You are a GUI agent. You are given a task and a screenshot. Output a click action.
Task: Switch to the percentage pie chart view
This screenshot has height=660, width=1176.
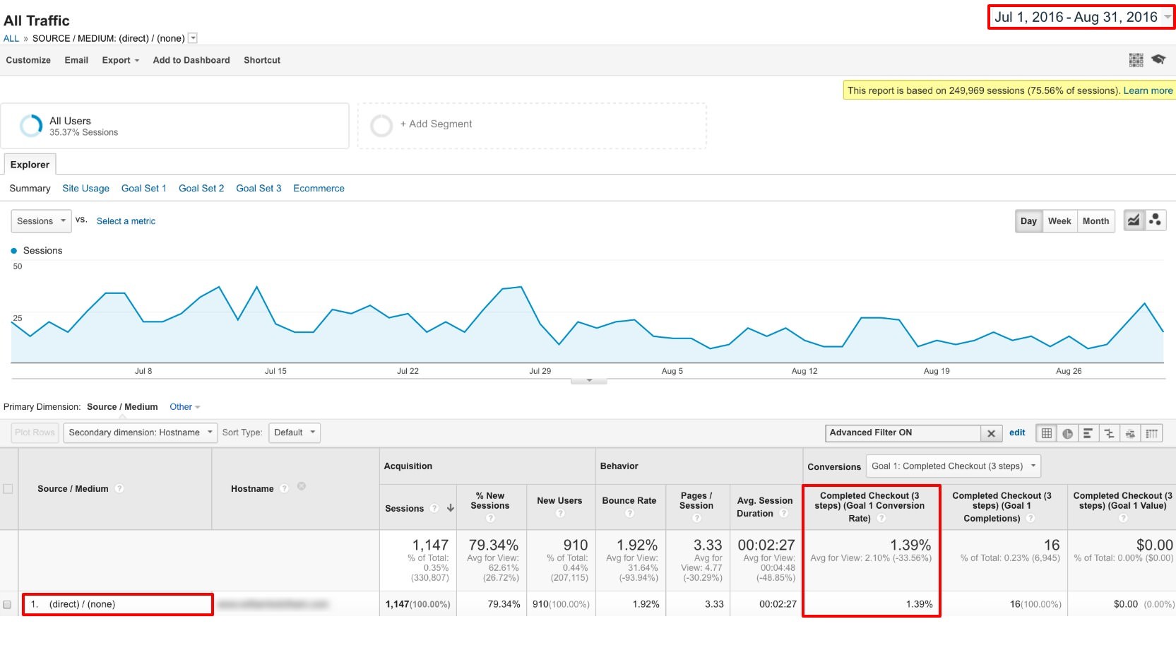1066,433
